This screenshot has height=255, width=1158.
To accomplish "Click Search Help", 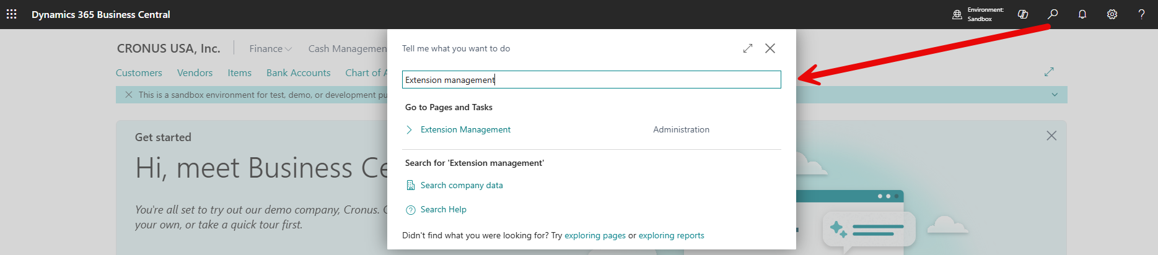I will click(x=444, y=209).
